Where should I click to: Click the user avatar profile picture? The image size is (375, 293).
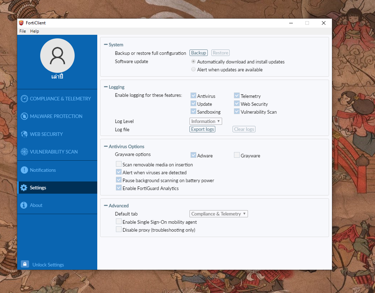click(57, 56)
